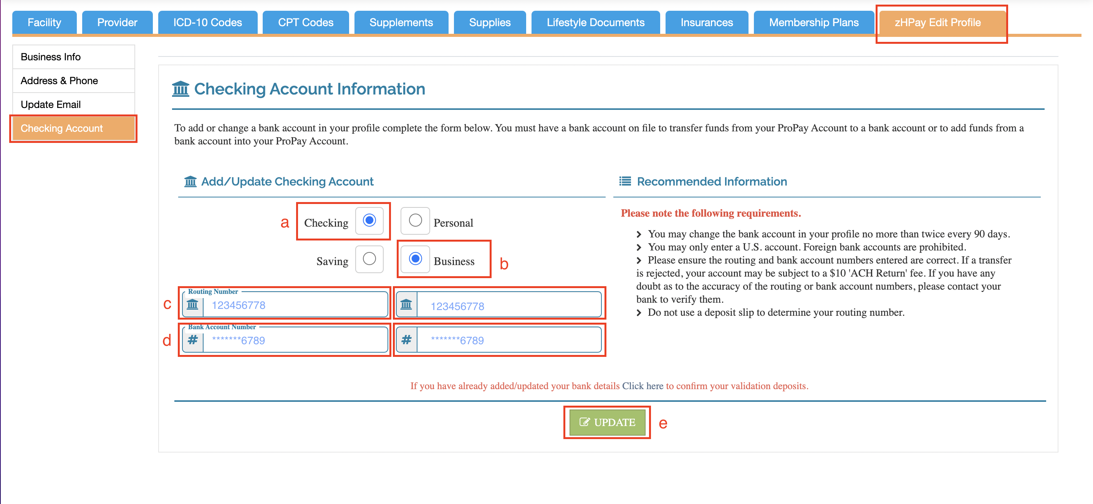
Task: Select the zHPay Edit Profile tab
Action: tap(942, 23)
